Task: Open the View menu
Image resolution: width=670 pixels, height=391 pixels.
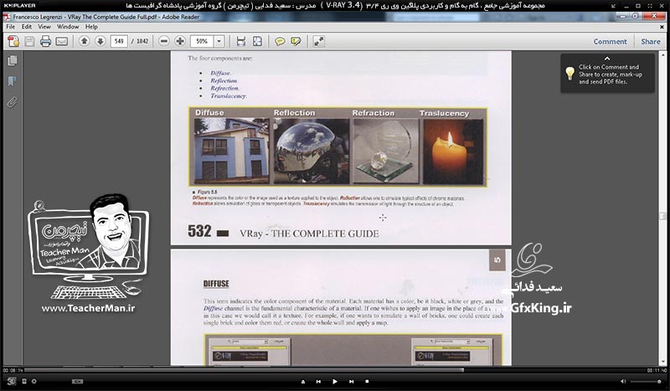Action: 44,27
